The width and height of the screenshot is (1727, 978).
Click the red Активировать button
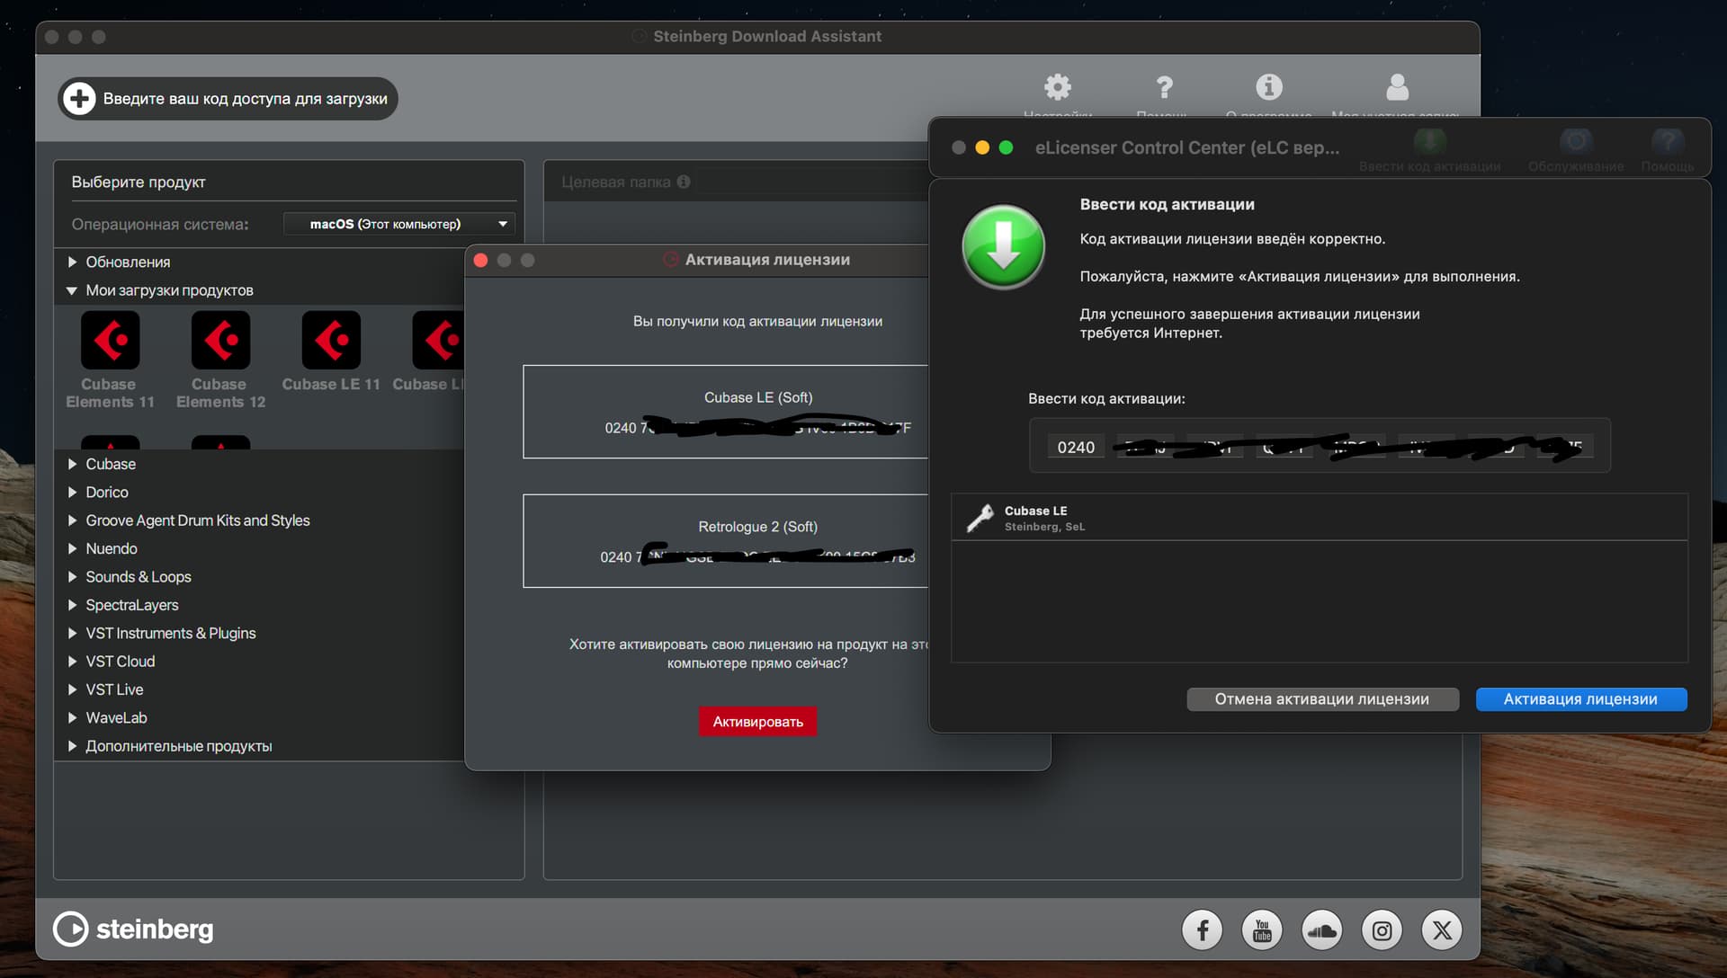(757, 722)
